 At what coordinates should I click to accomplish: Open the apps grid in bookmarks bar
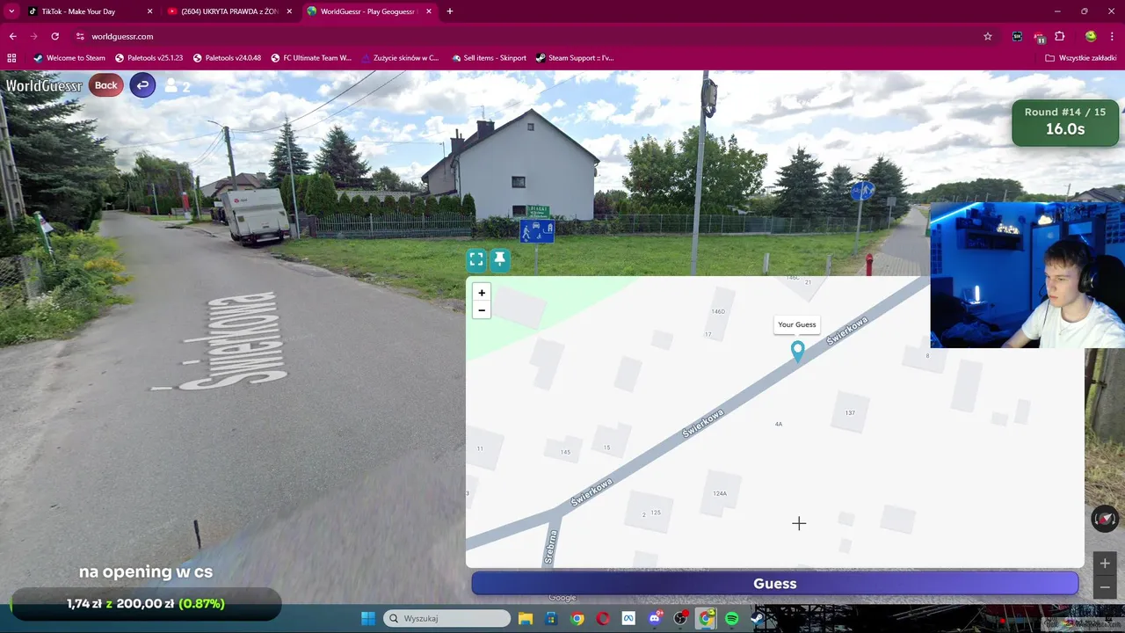(11, 58)
